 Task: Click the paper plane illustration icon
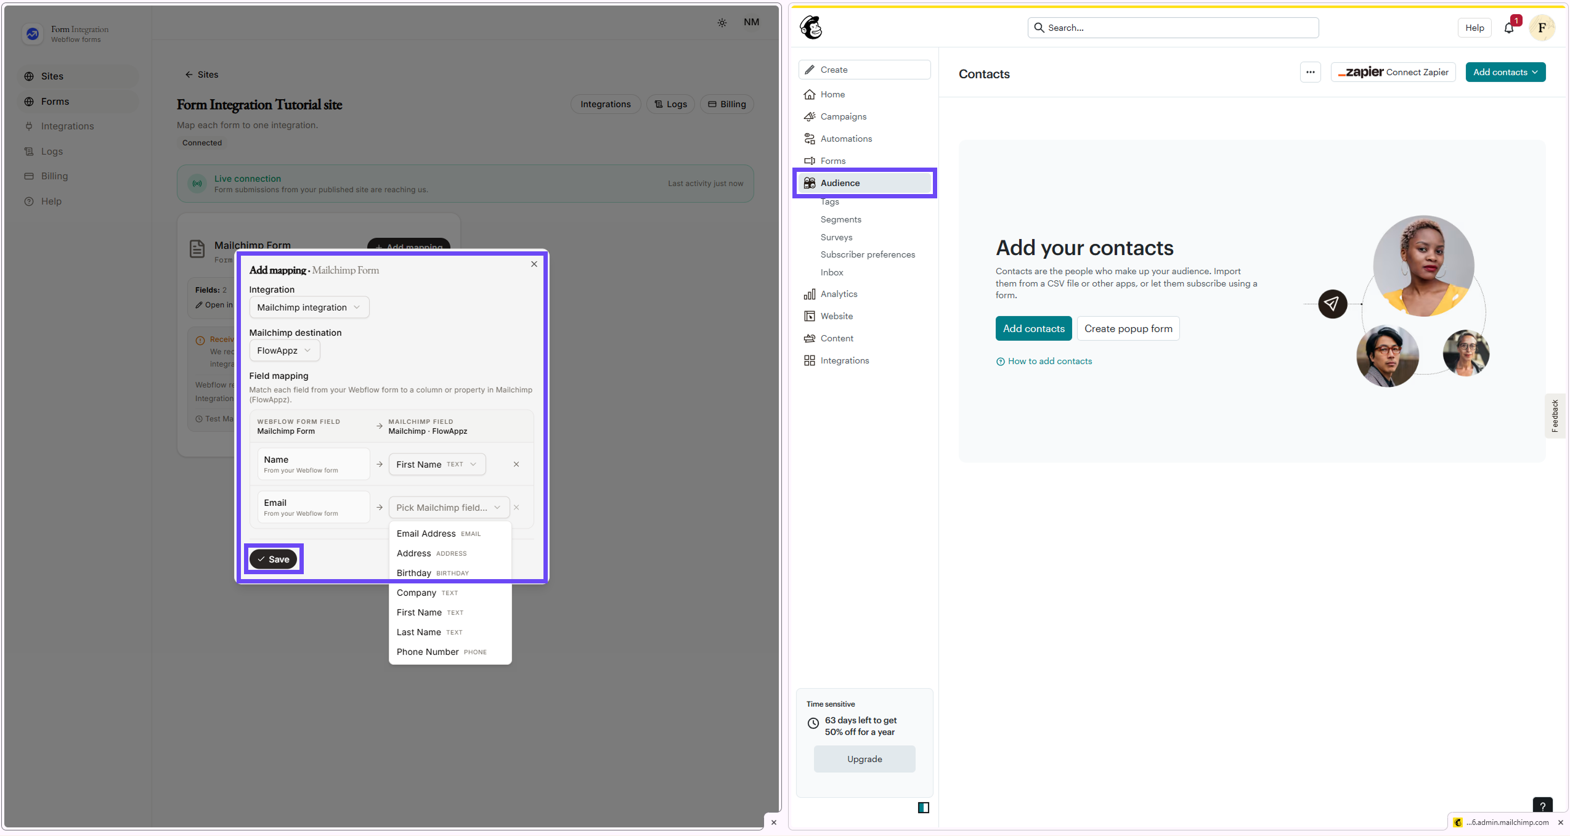point(1332,304)
